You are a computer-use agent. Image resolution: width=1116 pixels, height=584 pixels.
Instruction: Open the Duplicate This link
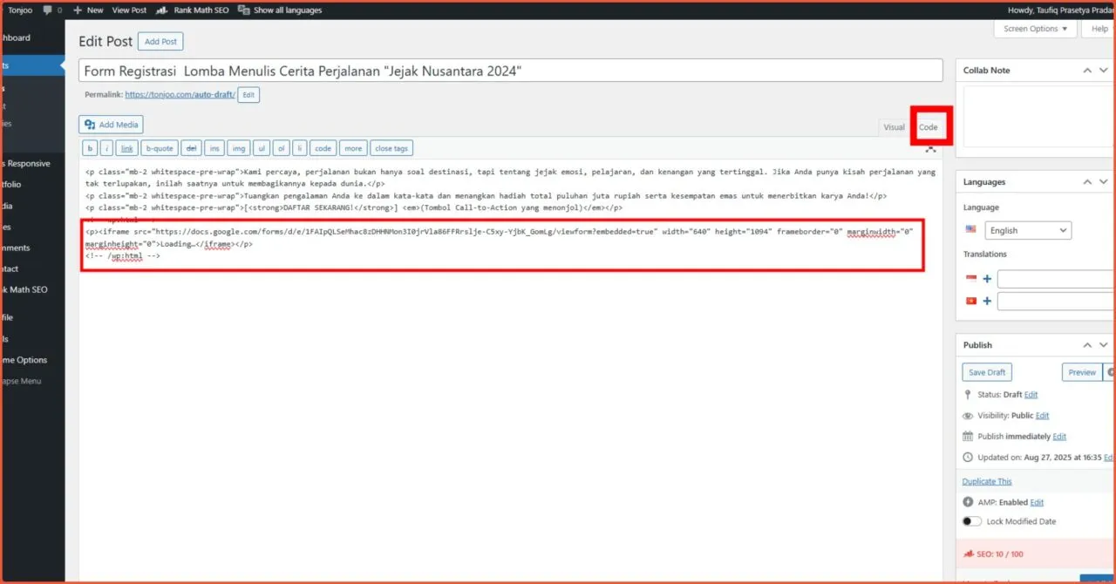986,481
